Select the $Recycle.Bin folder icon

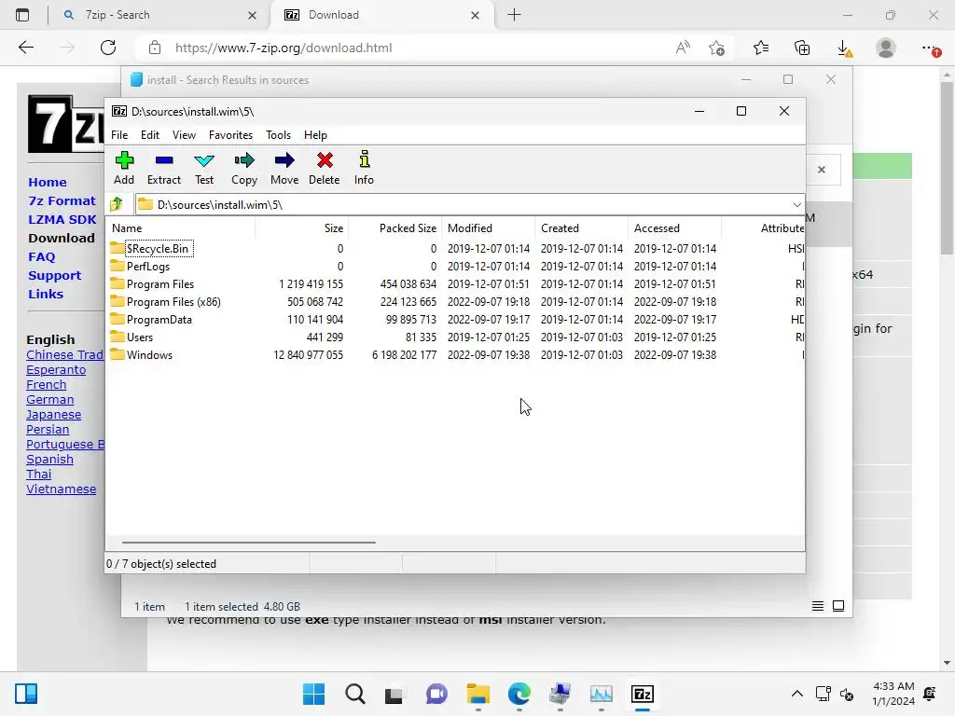(x=117, y=248)
